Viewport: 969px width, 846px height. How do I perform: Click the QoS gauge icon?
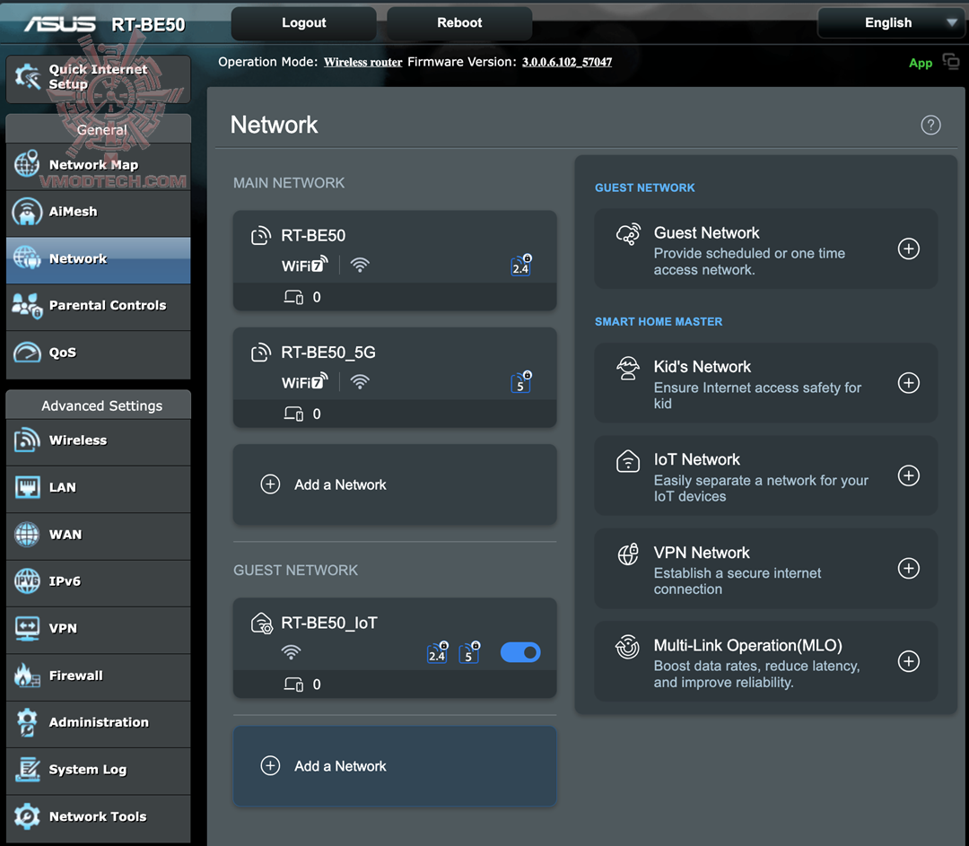click(x=27, y=353)
